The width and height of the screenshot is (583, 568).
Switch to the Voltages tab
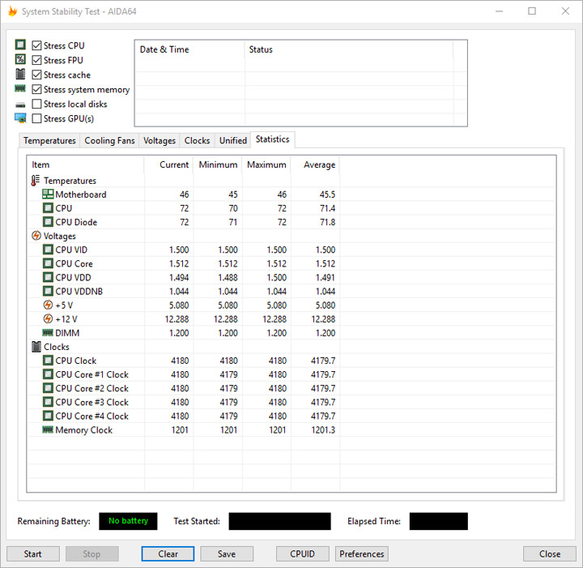(160, 141)
